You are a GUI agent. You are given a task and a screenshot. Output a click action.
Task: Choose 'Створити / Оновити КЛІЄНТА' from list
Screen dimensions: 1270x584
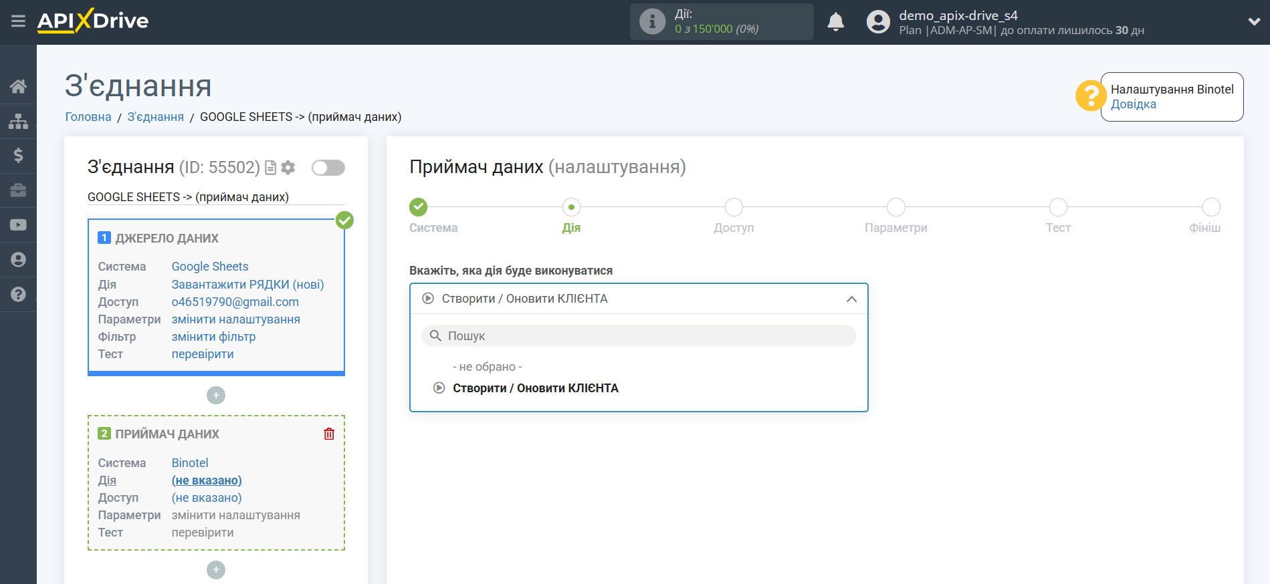click(x=535, y=388)
